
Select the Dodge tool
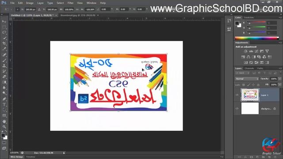[4, 93]
